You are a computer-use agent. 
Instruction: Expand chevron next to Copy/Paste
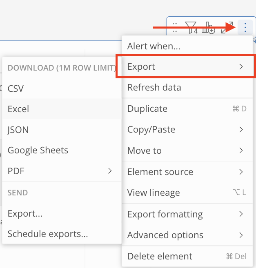(x=241, y=129)
